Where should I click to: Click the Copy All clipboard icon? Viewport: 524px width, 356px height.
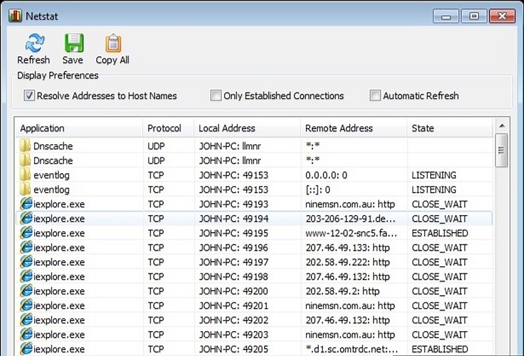coord(113,43)
